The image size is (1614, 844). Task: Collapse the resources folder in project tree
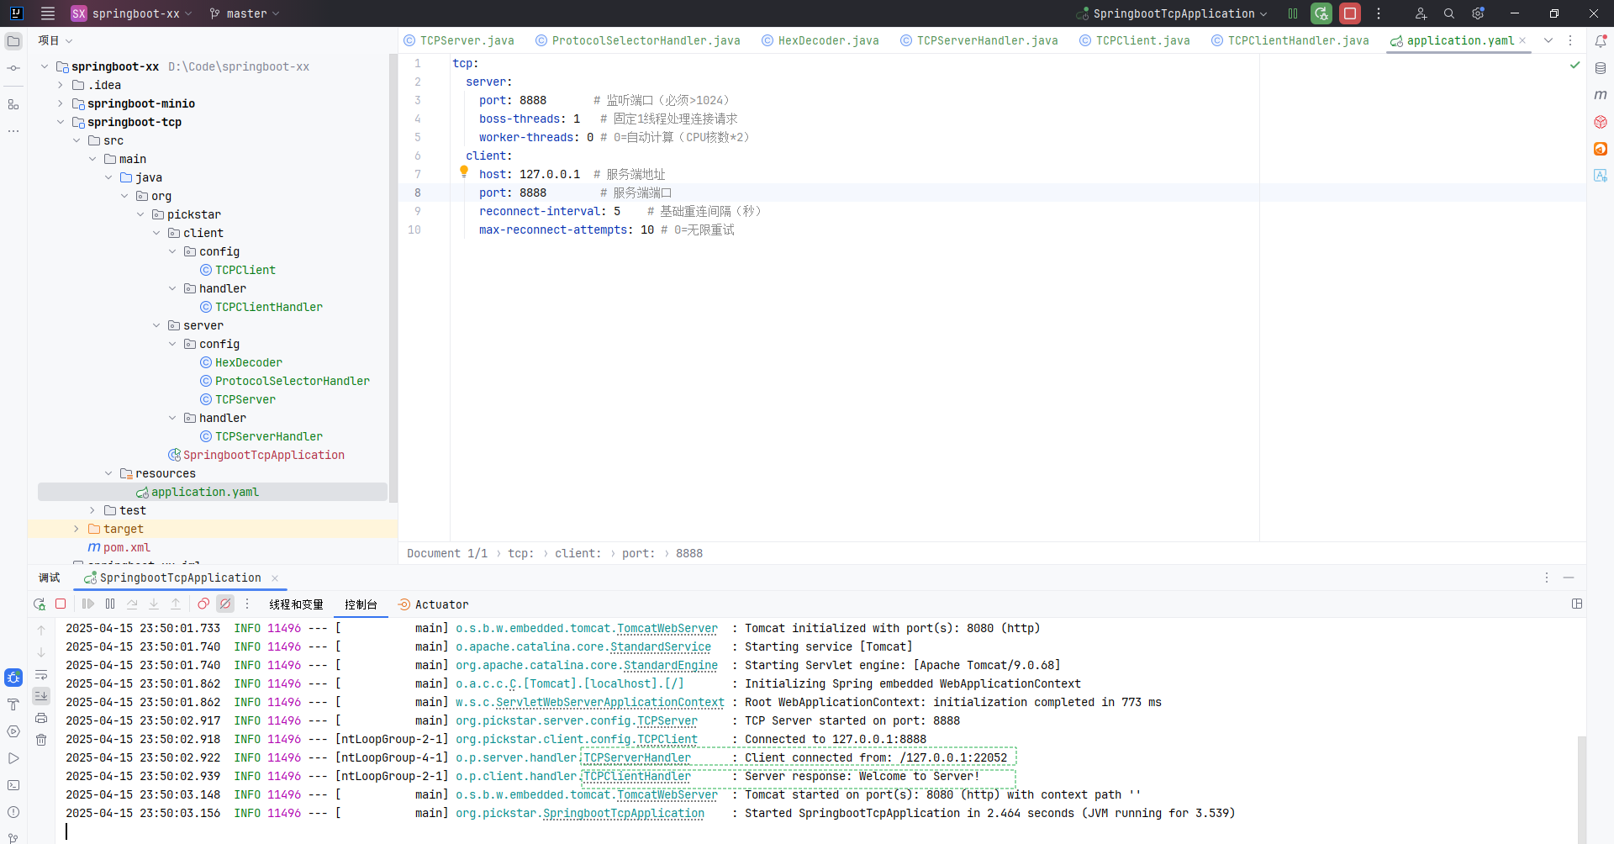[108, 473]
